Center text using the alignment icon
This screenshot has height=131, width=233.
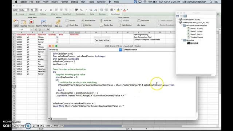(x=61, y=10)
